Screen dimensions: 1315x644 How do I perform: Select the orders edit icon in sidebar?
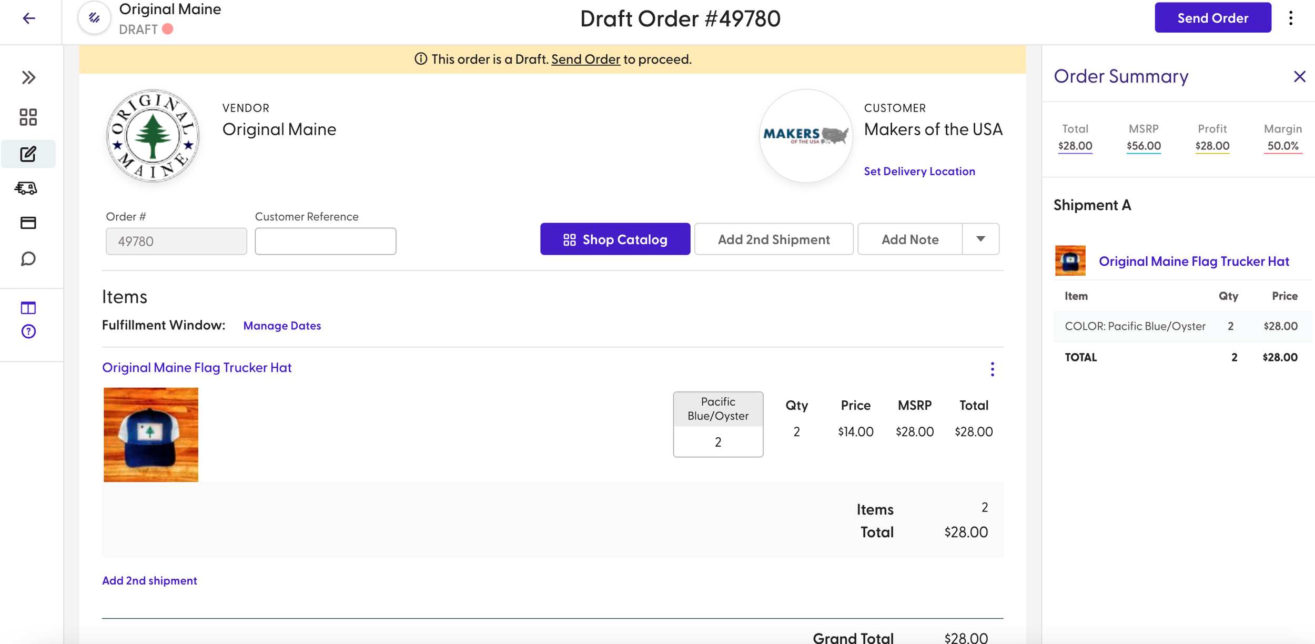28,154
